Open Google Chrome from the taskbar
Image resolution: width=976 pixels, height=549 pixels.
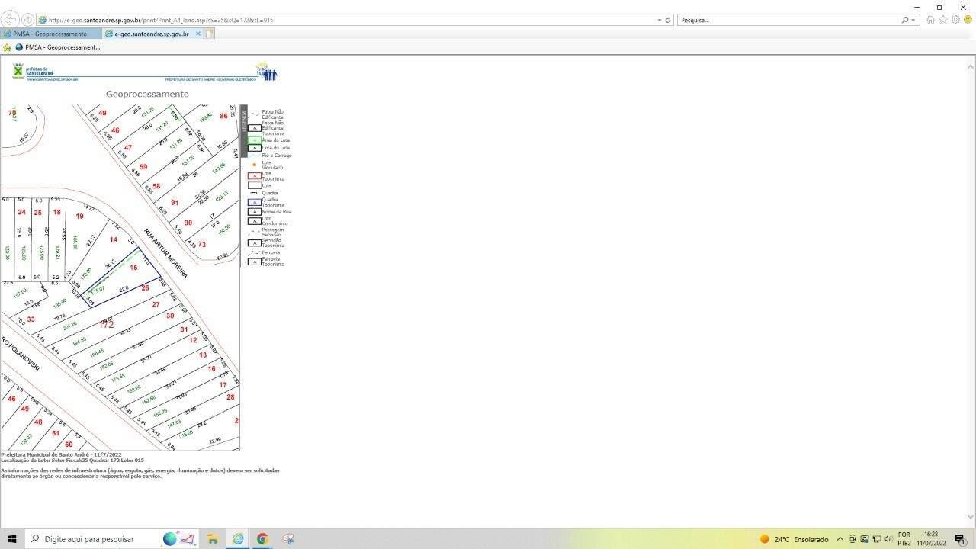262,539
